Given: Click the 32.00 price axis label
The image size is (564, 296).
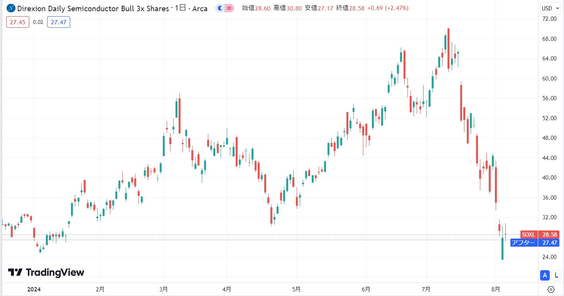Looking at the screenshot, I should pyautogui.click(x=549, y=217).
